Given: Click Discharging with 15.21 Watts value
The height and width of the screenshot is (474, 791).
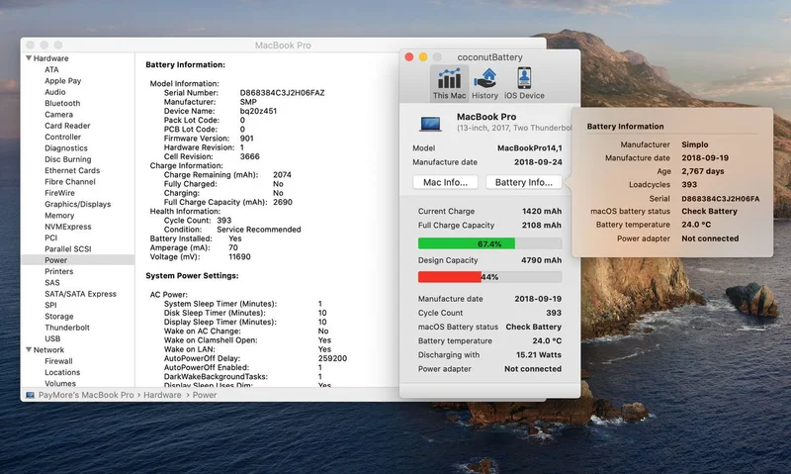Looking at the screenshot, I should (x=539, y=355).
